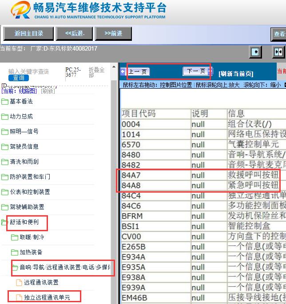
Task: Collapse the 舒适和便利 folder
Action: (x=20, y=222)
